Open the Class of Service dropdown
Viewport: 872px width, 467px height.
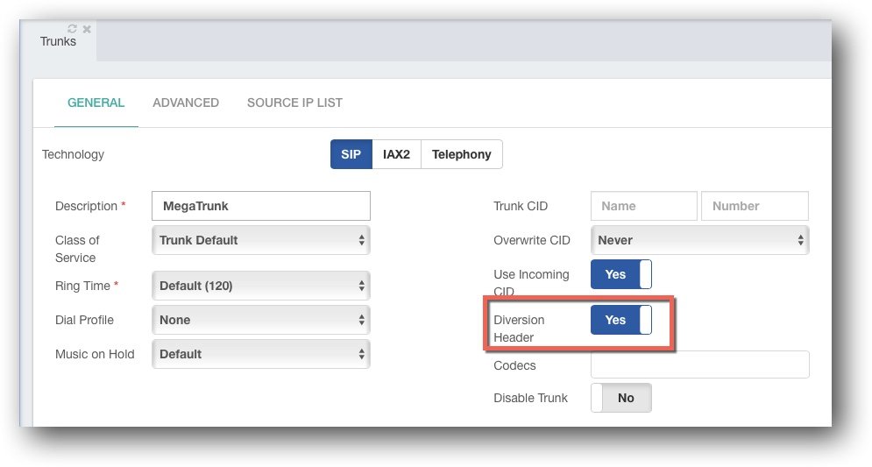(261, 240)
